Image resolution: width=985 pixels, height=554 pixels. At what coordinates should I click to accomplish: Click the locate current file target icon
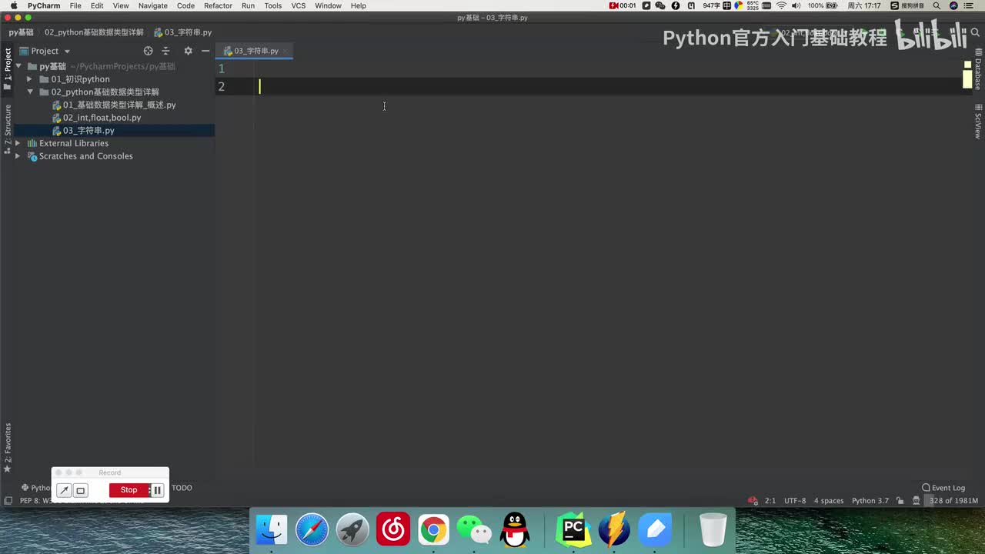148,51
